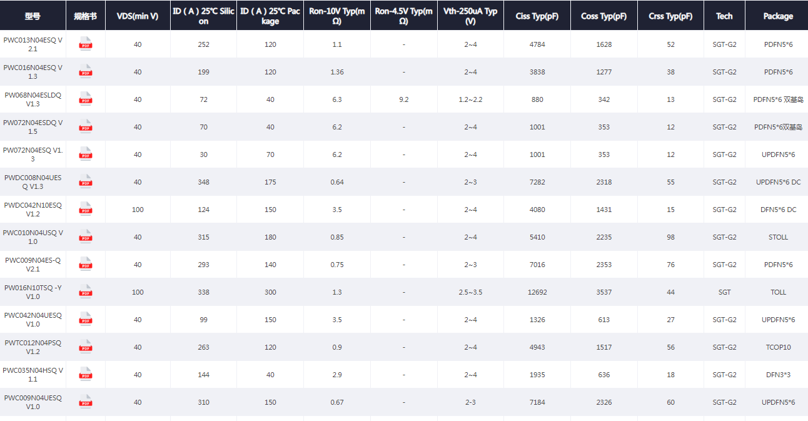Click PDF icon for PWC010N04USQ V1.0
This screenshot has width=808, height=421.
tap(86, 236)
